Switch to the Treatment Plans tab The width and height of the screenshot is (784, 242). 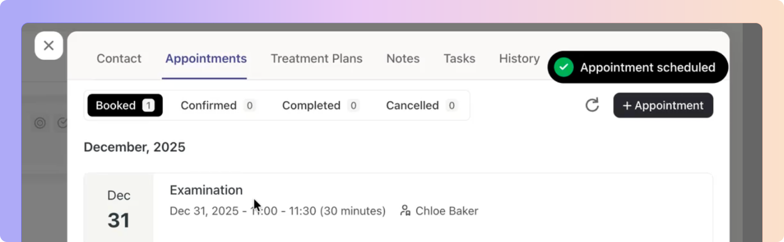[316, 59]
